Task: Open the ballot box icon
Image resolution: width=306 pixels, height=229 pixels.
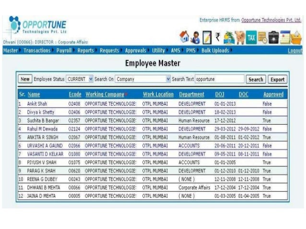Action: click(296, 38)
